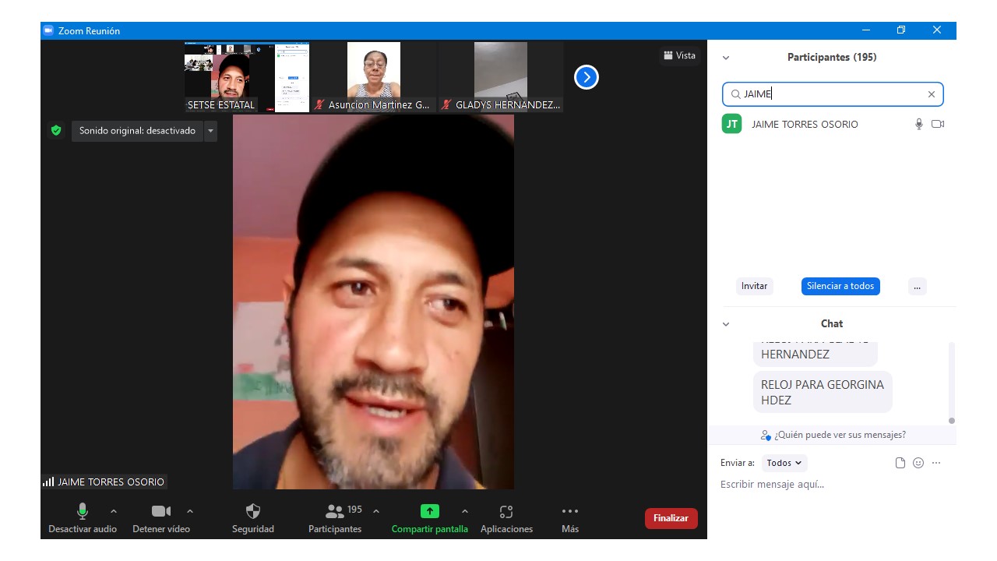Click Silenciar a todos button

click(840, 286)
